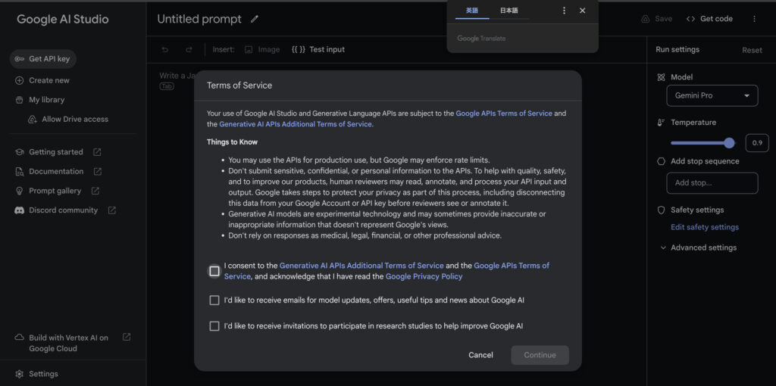The image size is (776, 386).
Task: Click the Settings gear icon
Action: (19, 374)
